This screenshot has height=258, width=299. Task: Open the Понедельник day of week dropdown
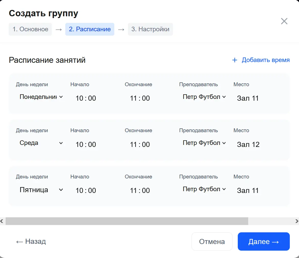coord(41,97)
